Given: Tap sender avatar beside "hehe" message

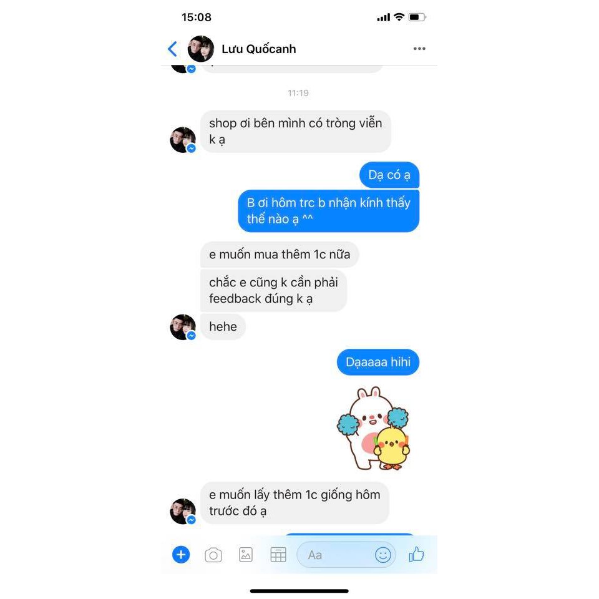Looking at the screenshot, I should [183, 327].
